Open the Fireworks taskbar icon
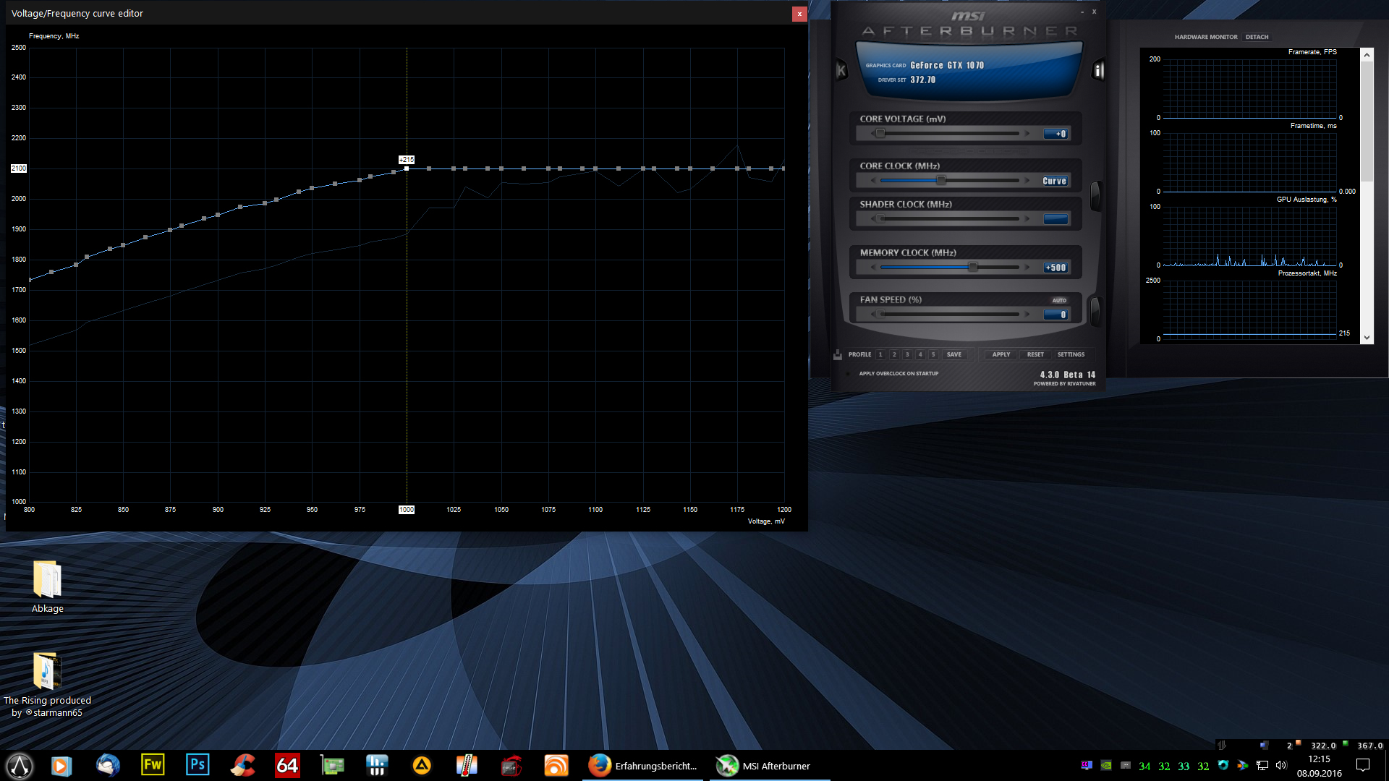The width and height of the screenshot is (1389, 781). coord(153,765)
